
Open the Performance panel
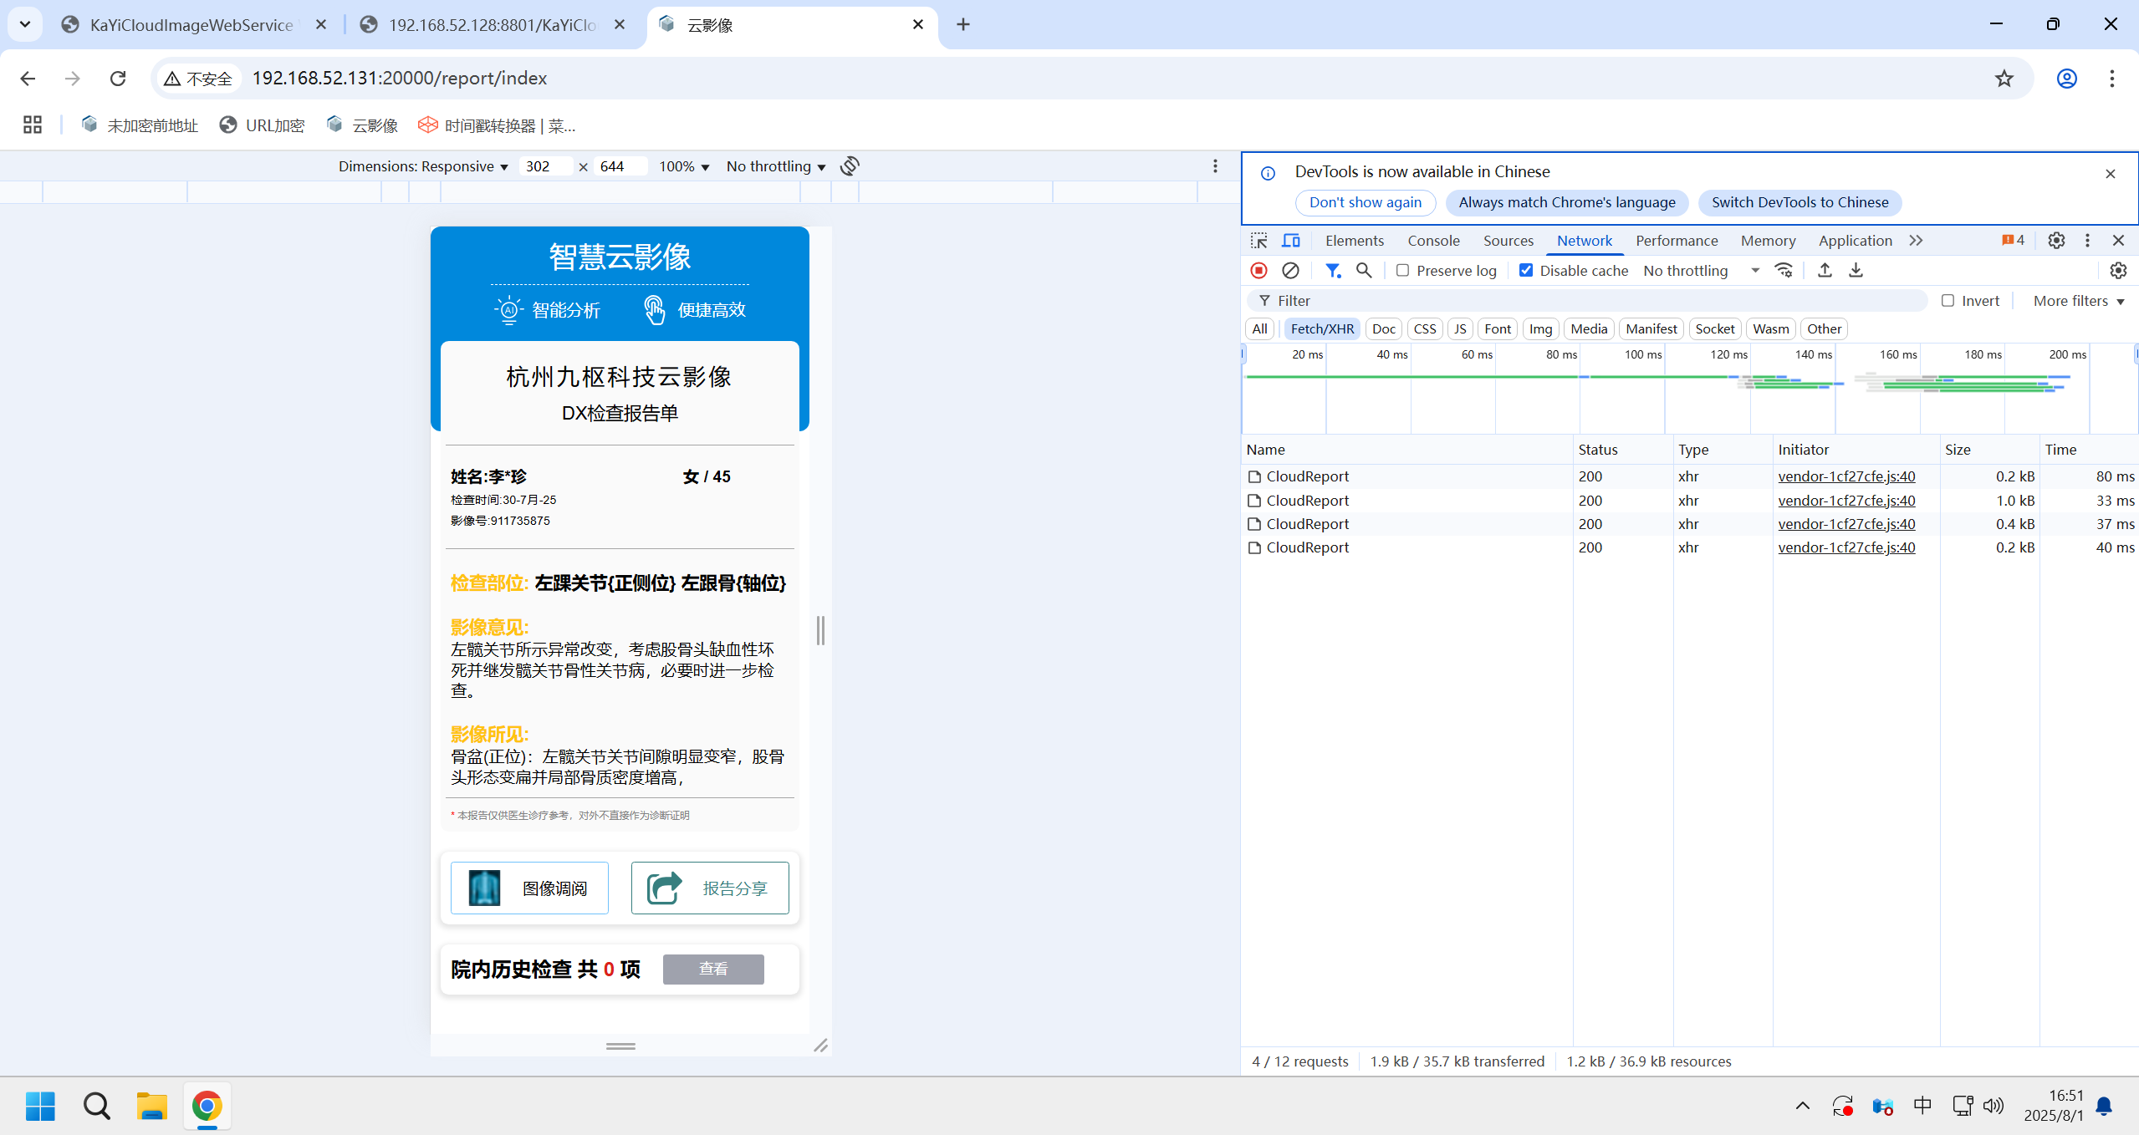click(1676, 240)
